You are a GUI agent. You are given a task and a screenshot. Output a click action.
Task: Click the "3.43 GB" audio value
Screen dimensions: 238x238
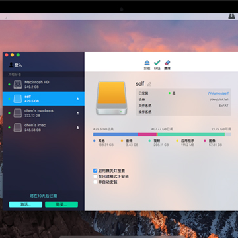132,145
